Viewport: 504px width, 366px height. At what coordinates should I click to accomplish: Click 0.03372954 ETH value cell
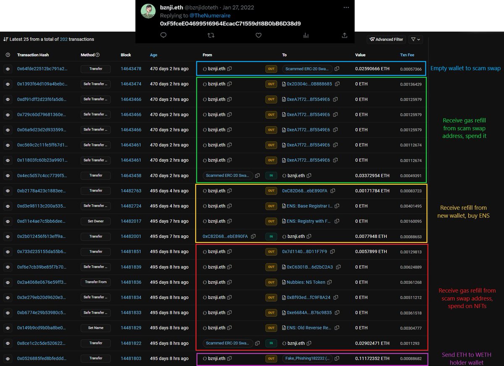point(372,175)
